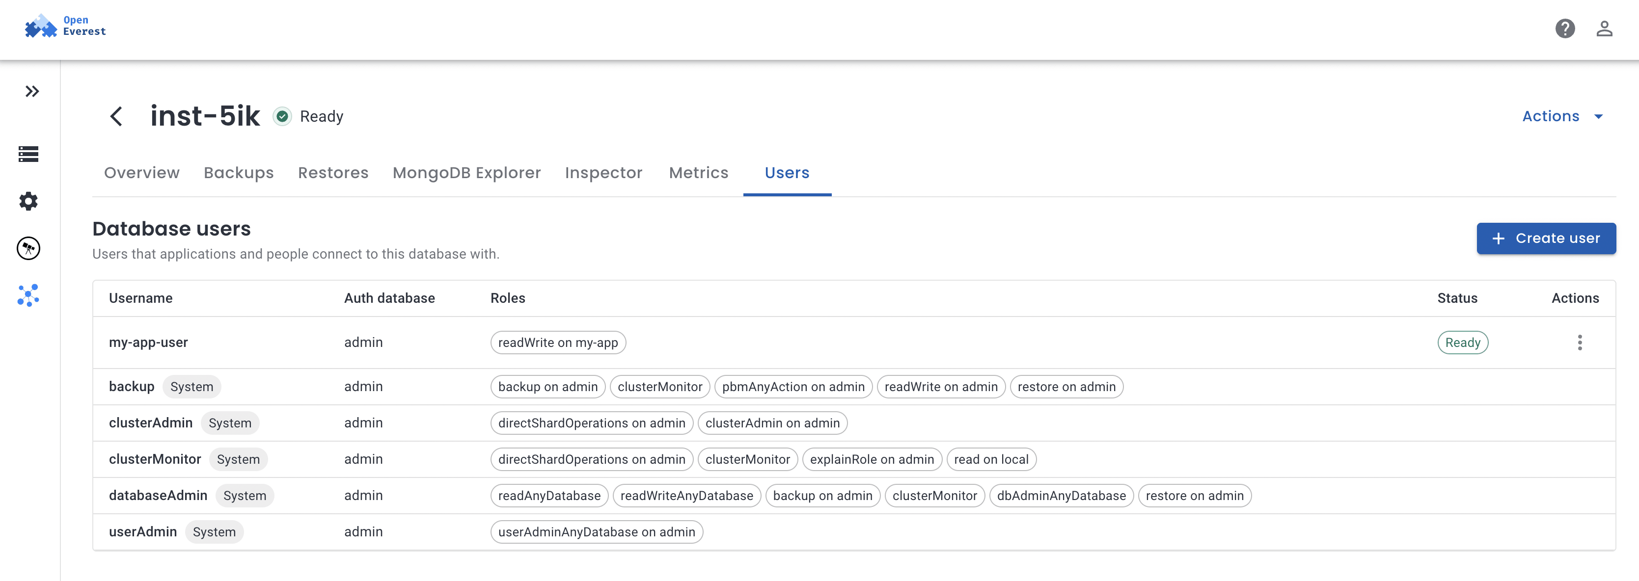Screen dimensions: 1639x581
Task: Click the clusterMonitor username cell
Action: pos(155,459)
